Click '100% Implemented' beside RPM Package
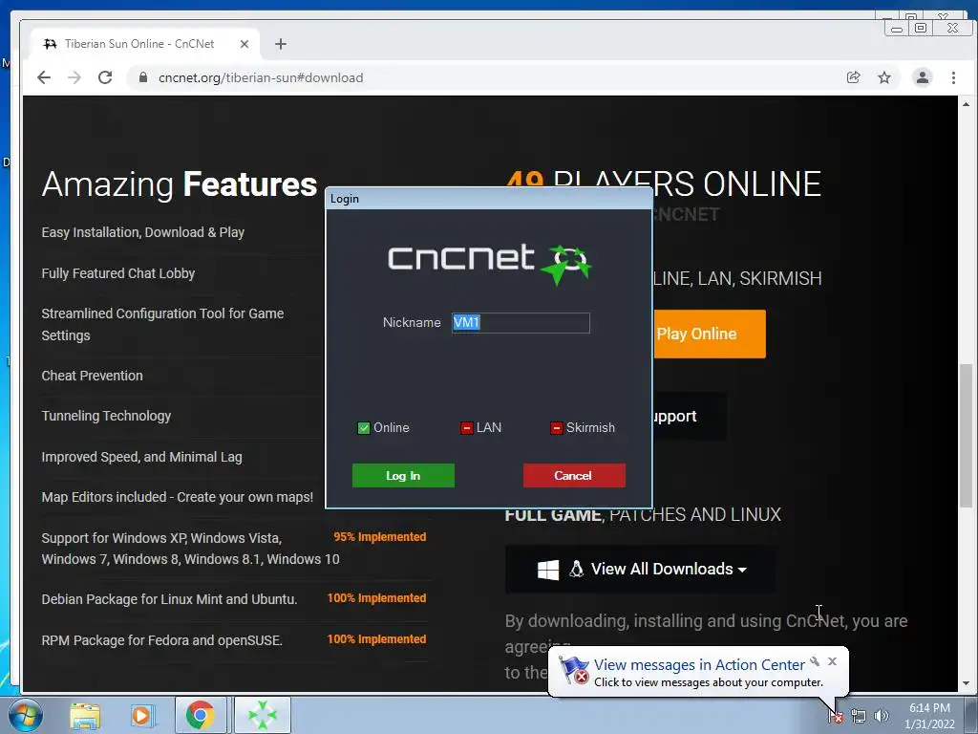This screenshot has height=734, width=978. [376, 639]
